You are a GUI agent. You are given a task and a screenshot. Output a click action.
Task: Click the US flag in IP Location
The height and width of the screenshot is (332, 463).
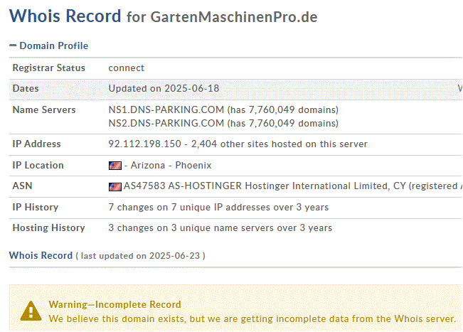[115, 166]
